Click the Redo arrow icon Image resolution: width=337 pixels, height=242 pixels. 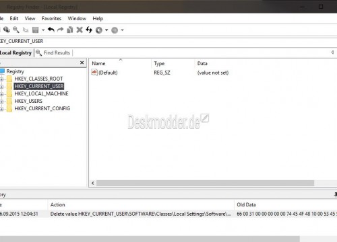60,30
